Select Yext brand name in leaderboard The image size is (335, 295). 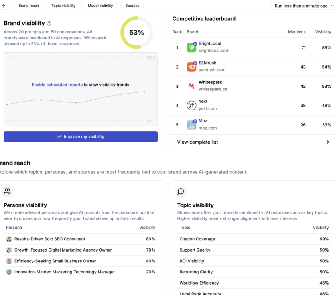tap(203, 102)
